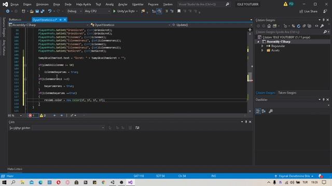Viewport: 332px width, 186px height.
Task: Click the View Code icon in Solution Explorer
Action: point(316,26)
